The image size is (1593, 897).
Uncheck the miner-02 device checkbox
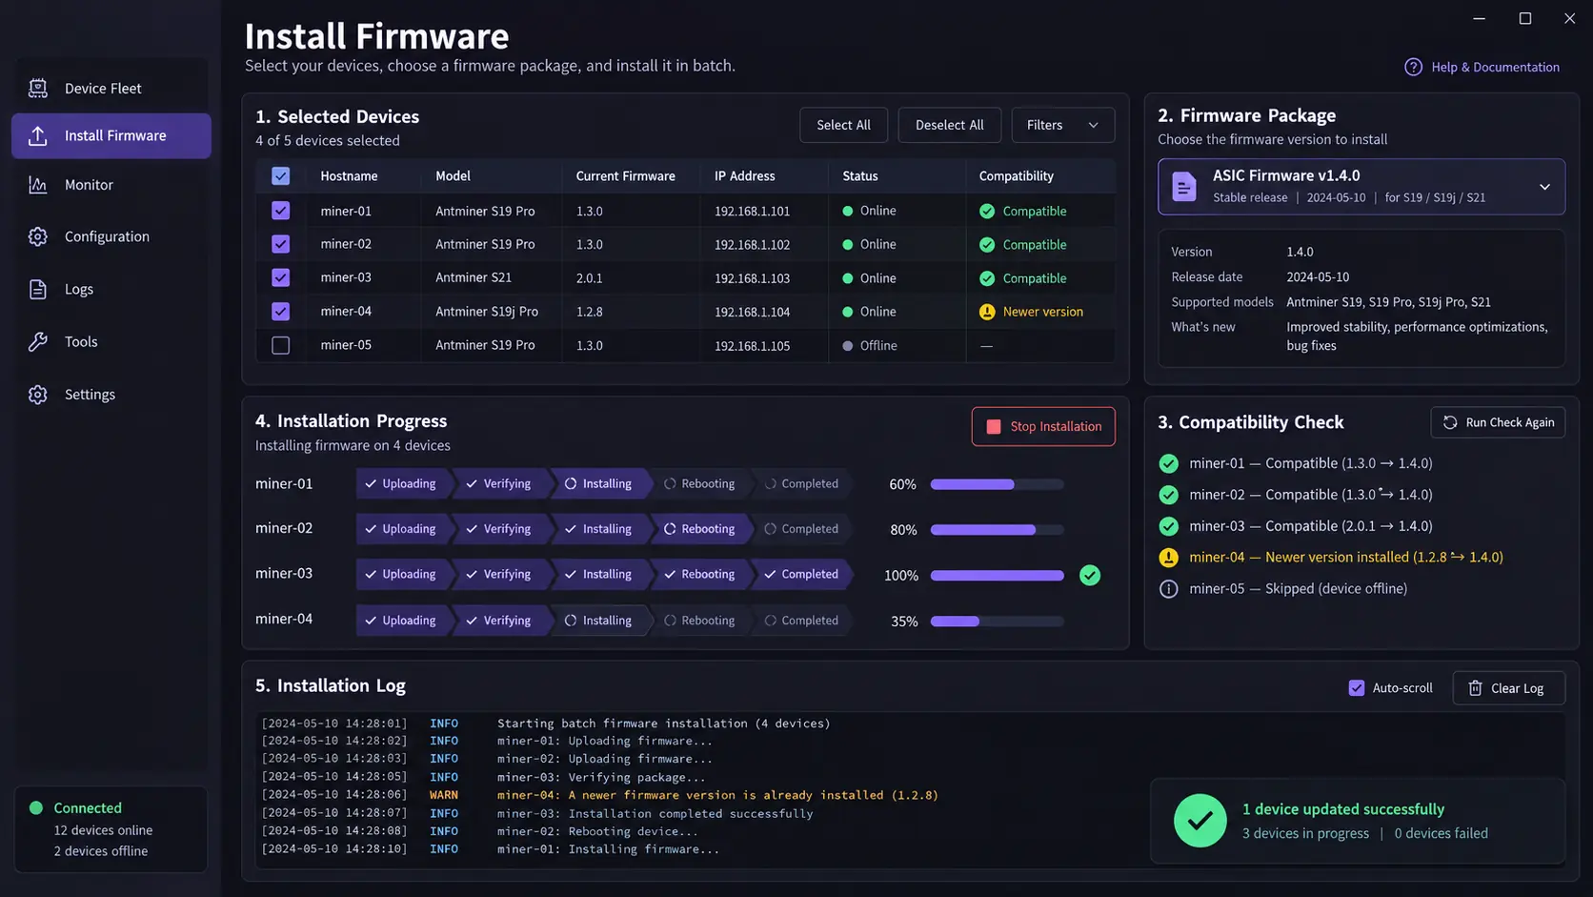pos(280,244)
